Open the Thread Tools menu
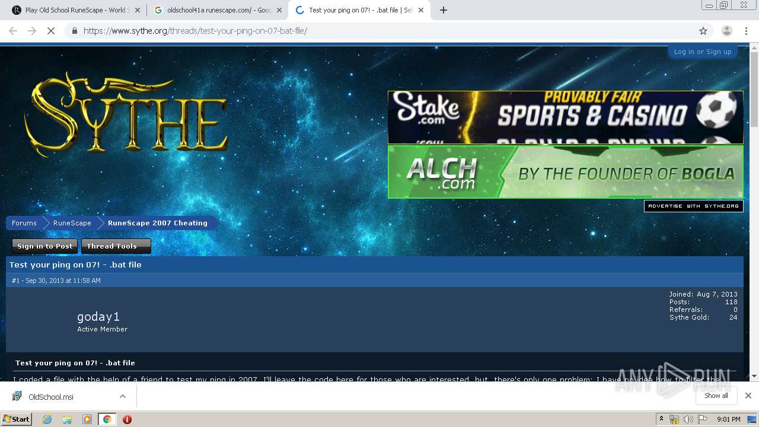This screenshot has height=427, width=759. pyautogui.click(x=116, y=246)
